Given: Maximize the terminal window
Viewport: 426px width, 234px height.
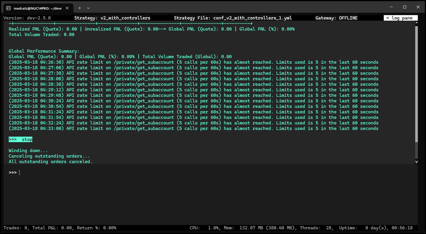Looking at the screenshot, I should (404, 7).
